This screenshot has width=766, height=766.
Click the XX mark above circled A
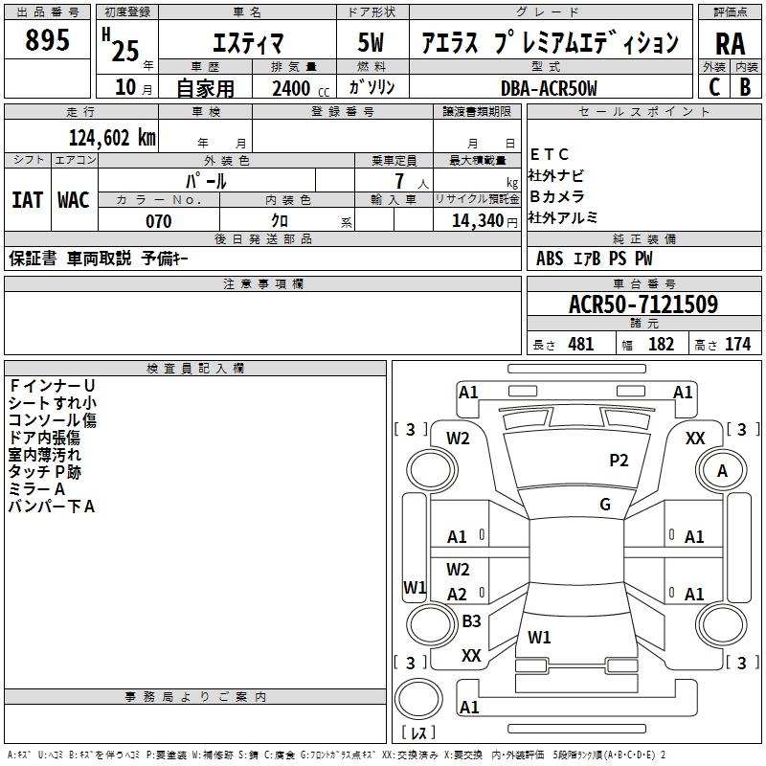click(x=696, y=438)
